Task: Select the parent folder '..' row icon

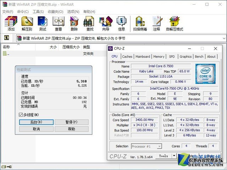Action: (x=5, y=54)
